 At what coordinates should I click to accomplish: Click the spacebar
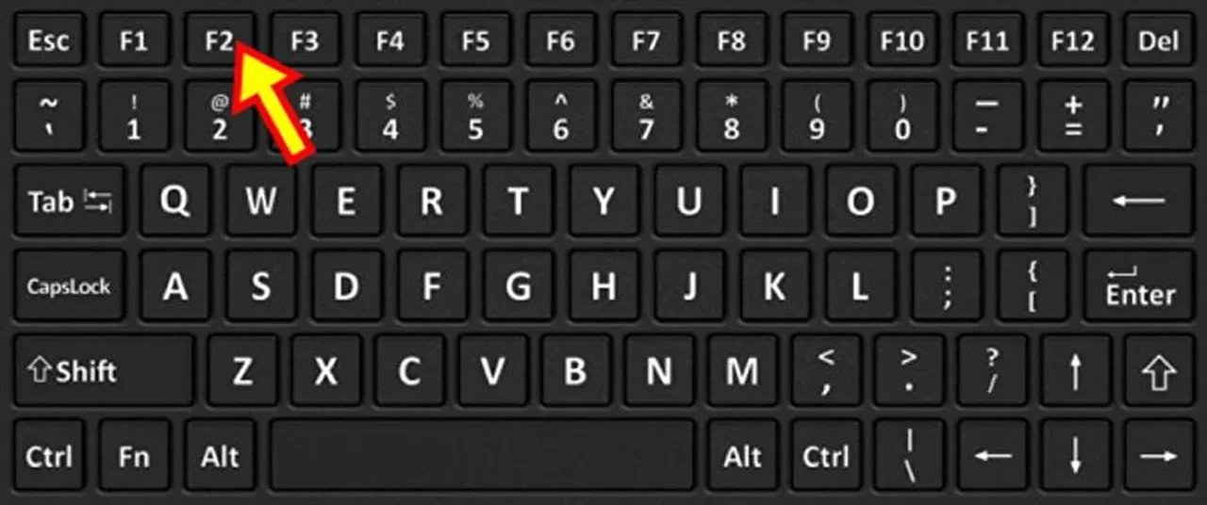tap(482, 456)
